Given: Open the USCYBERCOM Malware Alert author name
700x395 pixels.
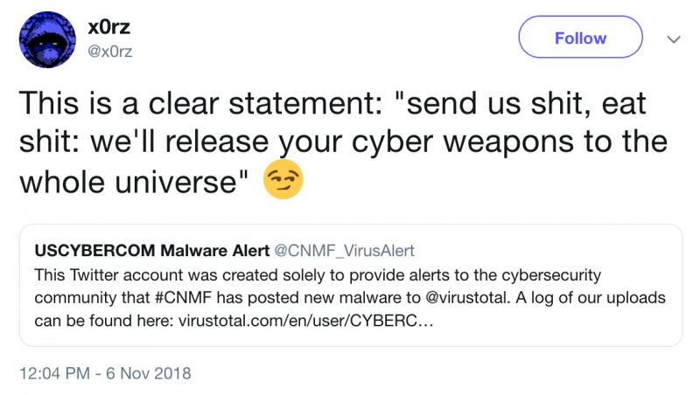Looking at the screenshot, I should click(151, 252).
